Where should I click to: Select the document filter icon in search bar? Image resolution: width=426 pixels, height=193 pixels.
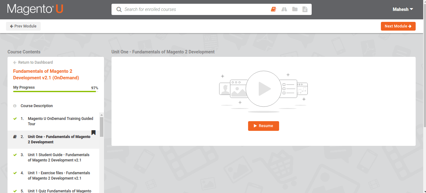coord(305,9)
